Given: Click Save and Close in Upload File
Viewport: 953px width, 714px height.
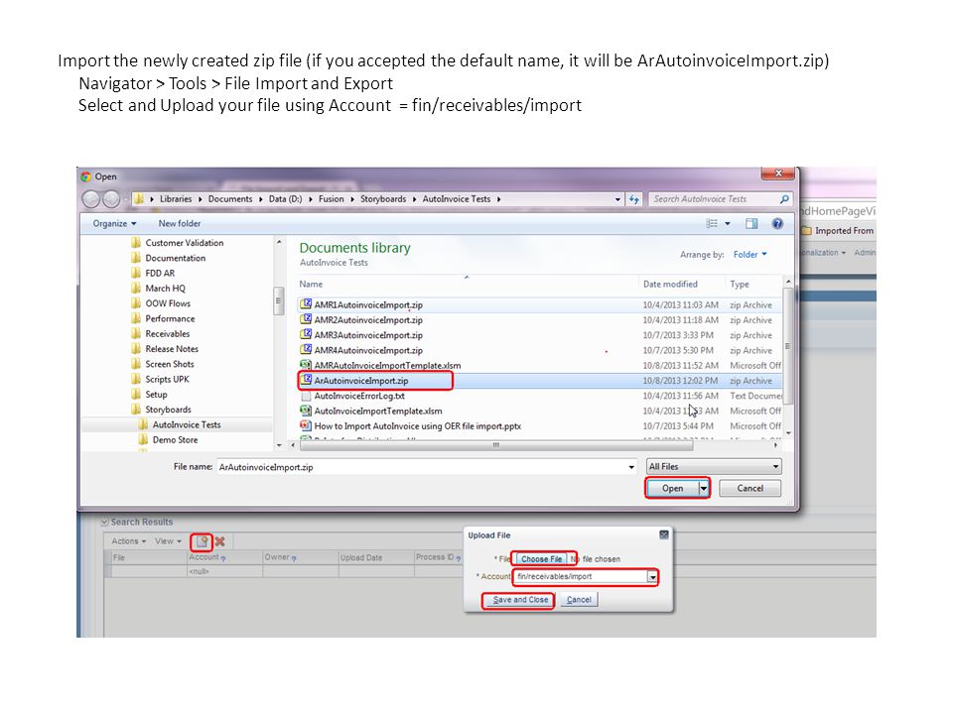Looking at the screenshot, I should (520, 600).
